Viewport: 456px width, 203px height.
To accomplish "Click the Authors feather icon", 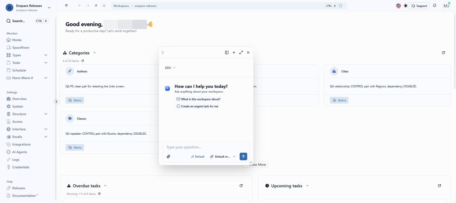I will click(70, 71).
